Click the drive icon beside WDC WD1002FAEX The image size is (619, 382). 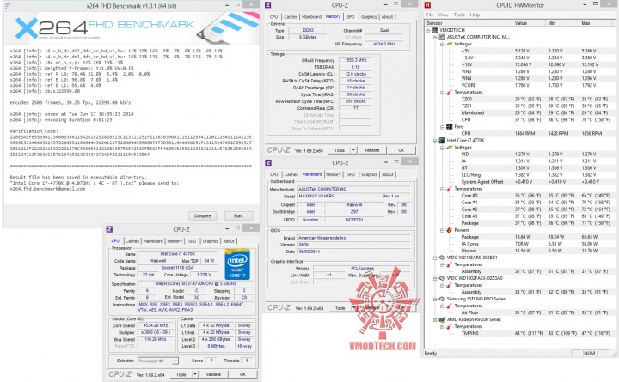442,278
